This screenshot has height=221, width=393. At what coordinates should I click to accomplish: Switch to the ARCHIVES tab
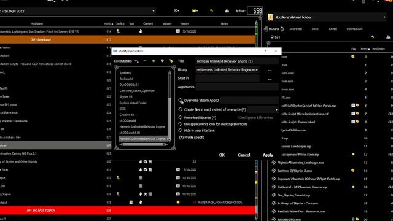[x=295, y=29]
